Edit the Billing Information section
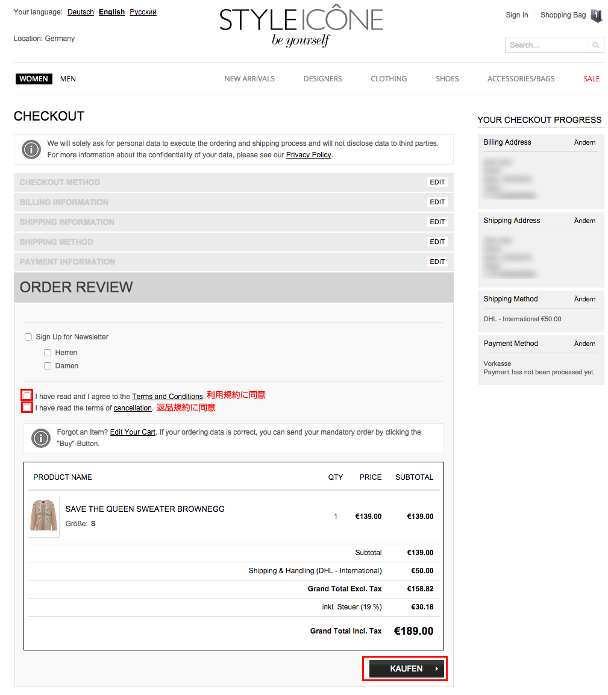 [437, 202]
